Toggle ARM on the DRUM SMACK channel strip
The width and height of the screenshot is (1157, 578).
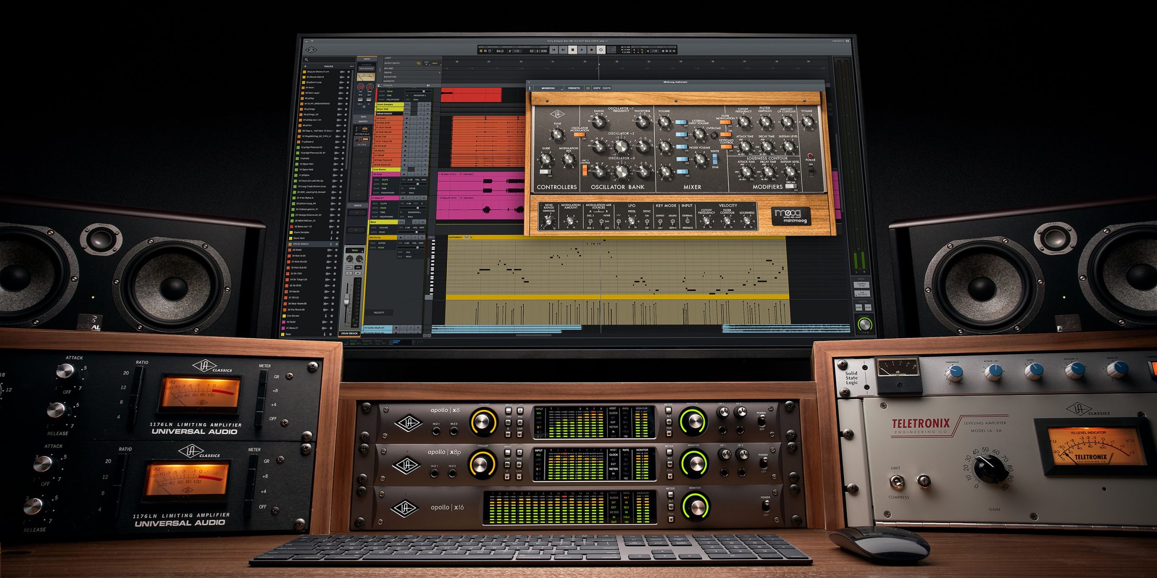358,267
